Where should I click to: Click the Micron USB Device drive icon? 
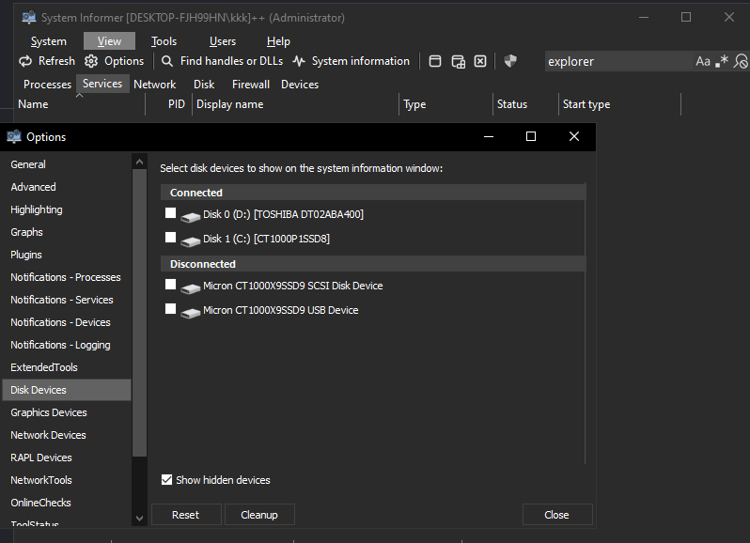point(191,313)
